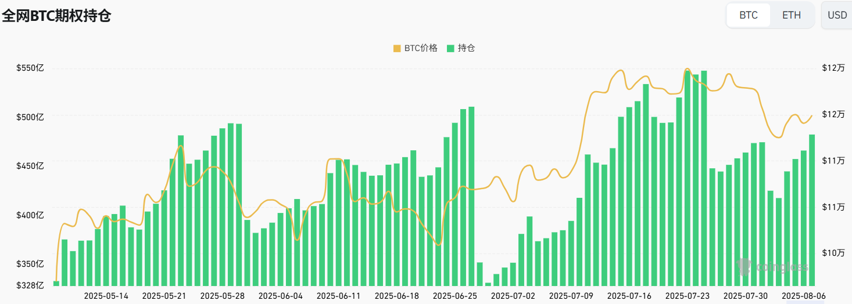Click the $10万 right axis label
This screenshot has width=852, height=304.
pos(833,252)
